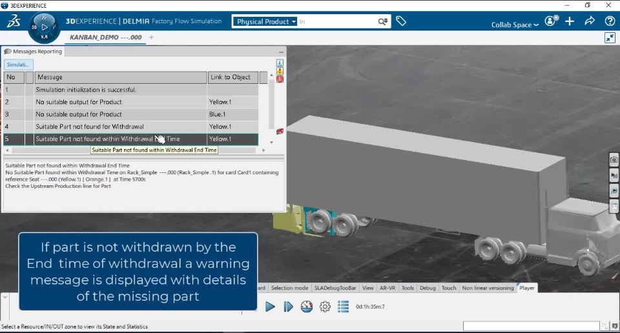Sort by Link to Object header
Viewport: 620px width, 333px height.
click(233, 77)
